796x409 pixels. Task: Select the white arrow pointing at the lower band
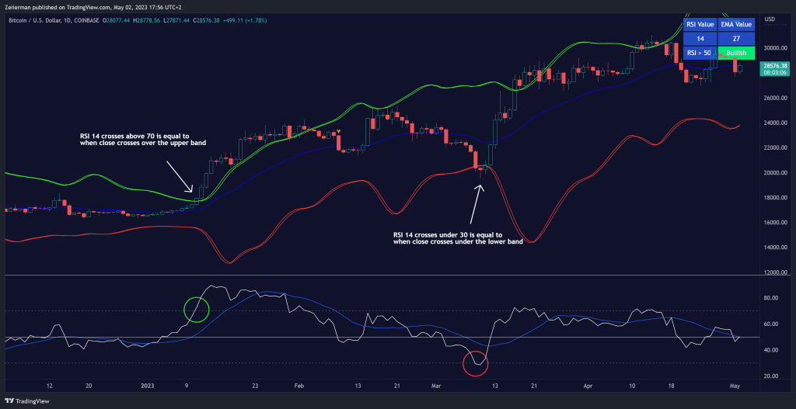474,200
